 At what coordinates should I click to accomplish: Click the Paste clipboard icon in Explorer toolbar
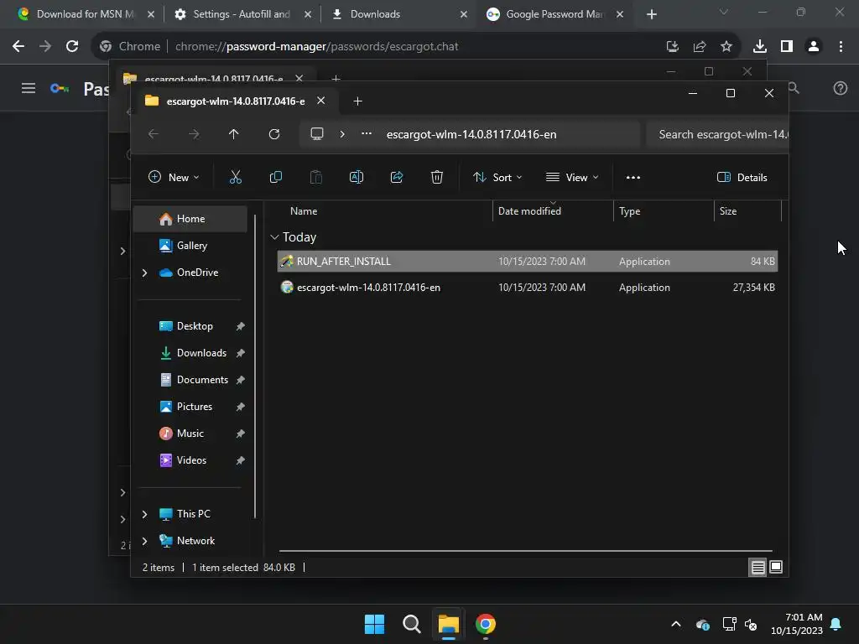[316, 177]
